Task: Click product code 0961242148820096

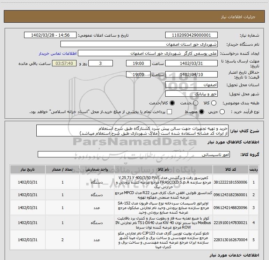Action: tap(231, 208)
